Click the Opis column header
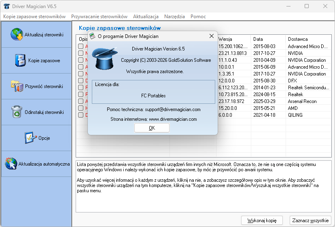 (82, 39)
